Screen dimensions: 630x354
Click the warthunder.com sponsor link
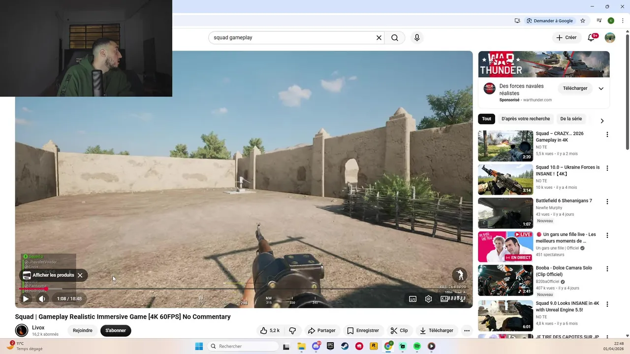coord(537,100)
